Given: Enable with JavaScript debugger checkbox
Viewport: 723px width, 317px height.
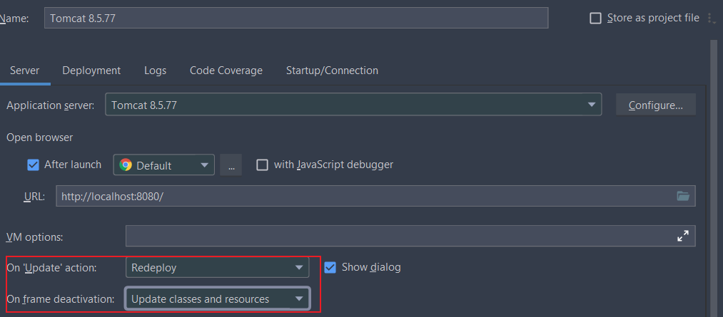Looking at the screenshot, I should pyautogui.click(x=262, y=165).
